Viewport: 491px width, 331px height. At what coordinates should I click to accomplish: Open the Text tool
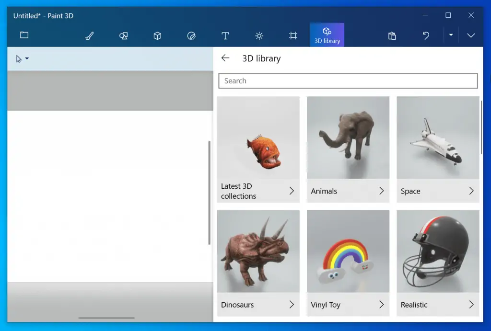tap(225, 35)
